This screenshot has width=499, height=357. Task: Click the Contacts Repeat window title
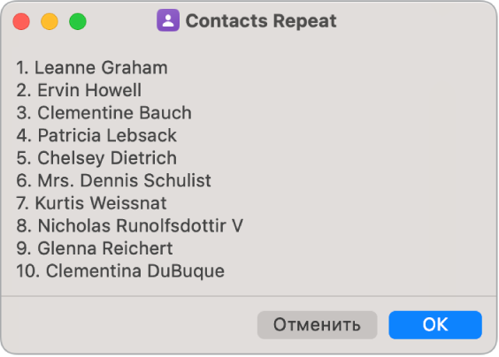[261, 21]
